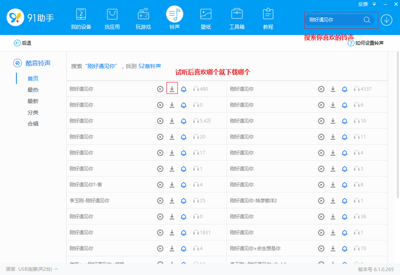Set the 480-listen ringtone with the bell

point(183,89)
